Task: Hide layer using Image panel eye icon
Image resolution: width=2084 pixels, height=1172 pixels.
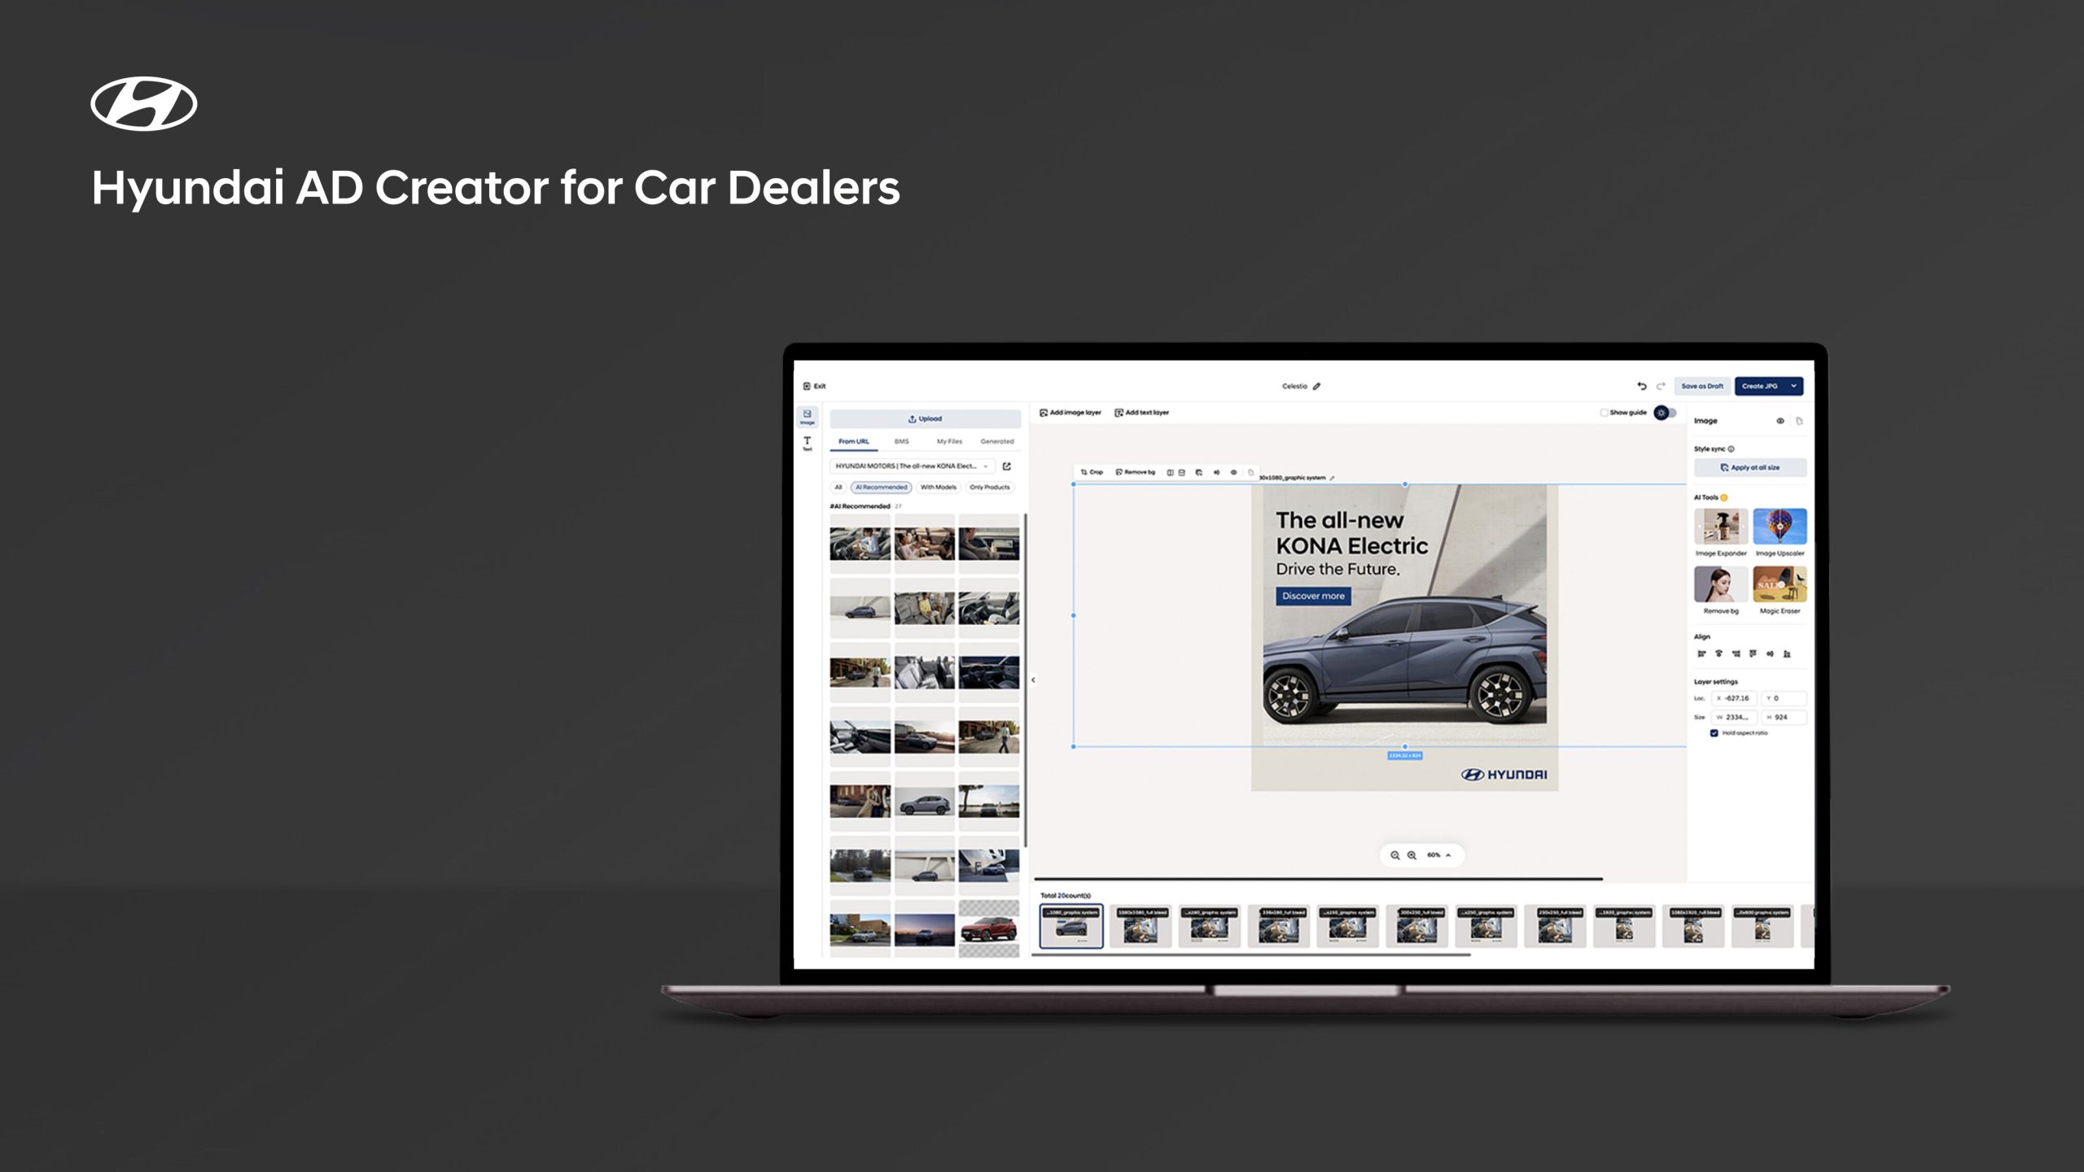Action: coord(1780,421)
